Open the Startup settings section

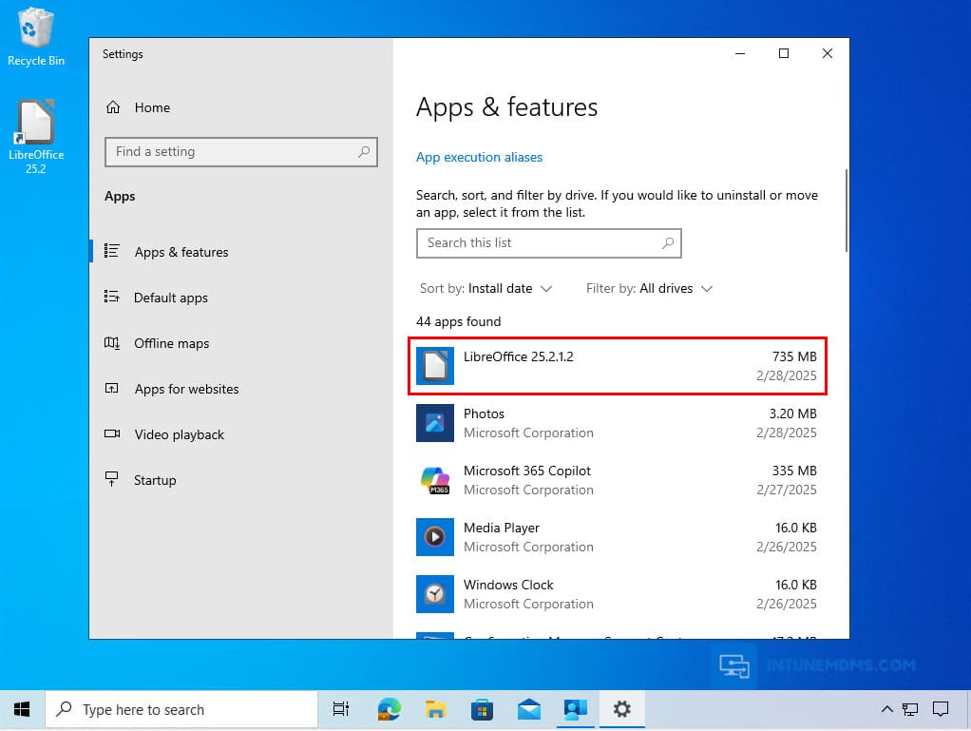(x=155, y=480)
